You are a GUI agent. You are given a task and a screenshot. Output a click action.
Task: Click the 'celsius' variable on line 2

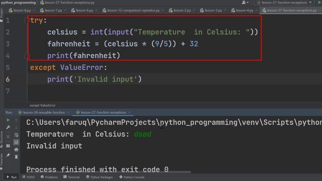pyautogui.click(x=62, y=32)
